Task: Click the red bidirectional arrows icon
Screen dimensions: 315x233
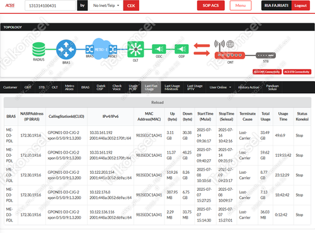Action: [x=202, y=49]
